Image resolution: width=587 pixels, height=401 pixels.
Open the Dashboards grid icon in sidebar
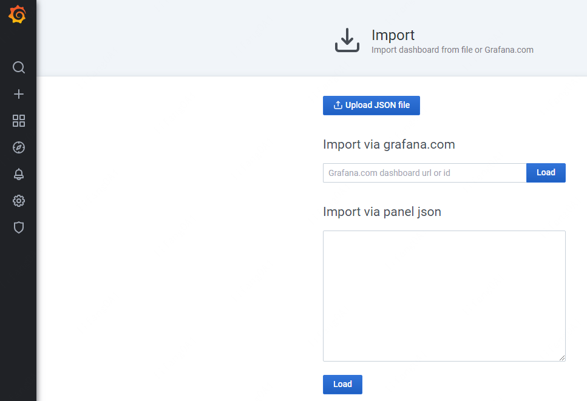18,121
